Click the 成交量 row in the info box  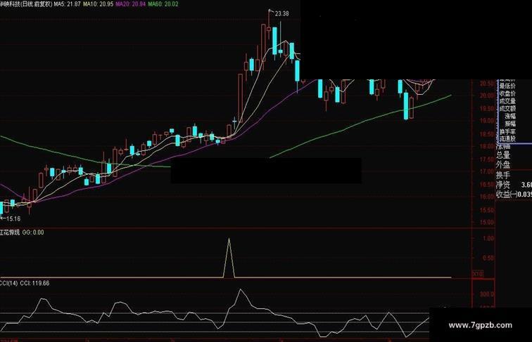507,101
